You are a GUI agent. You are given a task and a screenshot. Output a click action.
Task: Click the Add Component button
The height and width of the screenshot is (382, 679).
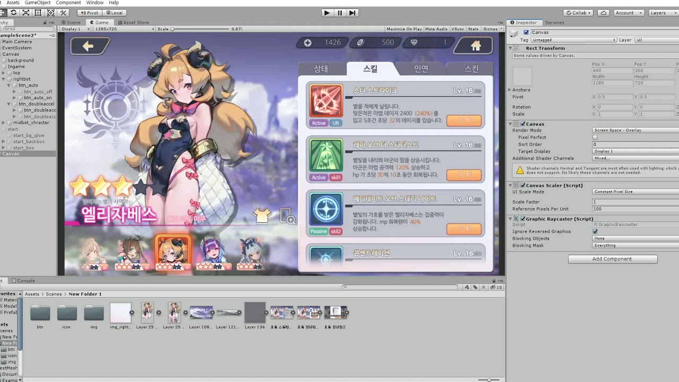click(x=613, y=259)
